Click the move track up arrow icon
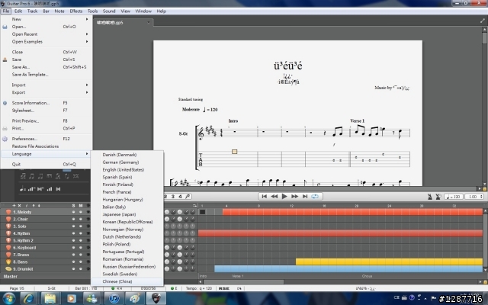488x305 pixels. (34, 205)
